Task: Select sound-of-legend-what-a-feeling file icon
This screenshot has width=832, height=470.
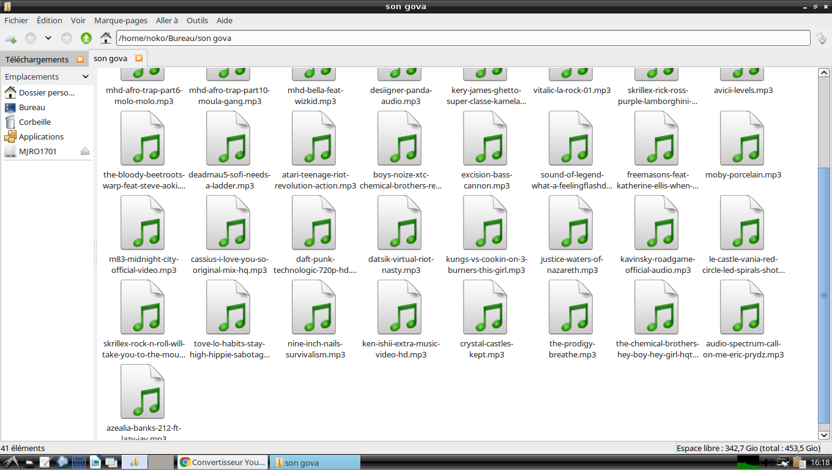Action: coord(572,138)
